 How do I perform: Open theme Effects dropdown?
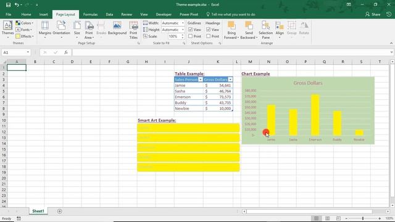pyautogui.click(x=25, y=36)
